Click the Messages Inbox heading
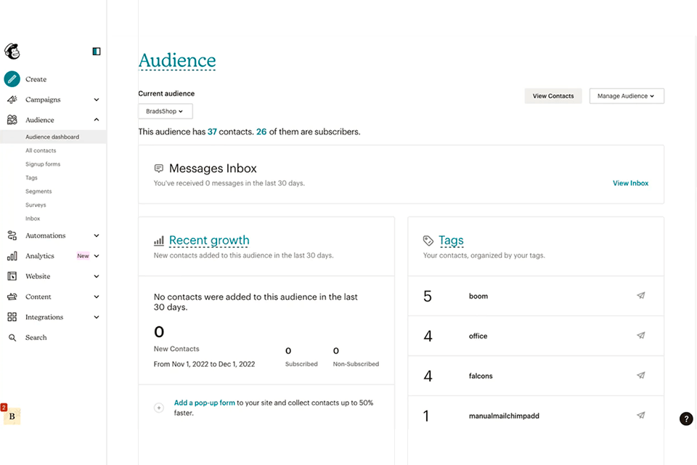This screenshot has width=697, height=465. [213, 169]
